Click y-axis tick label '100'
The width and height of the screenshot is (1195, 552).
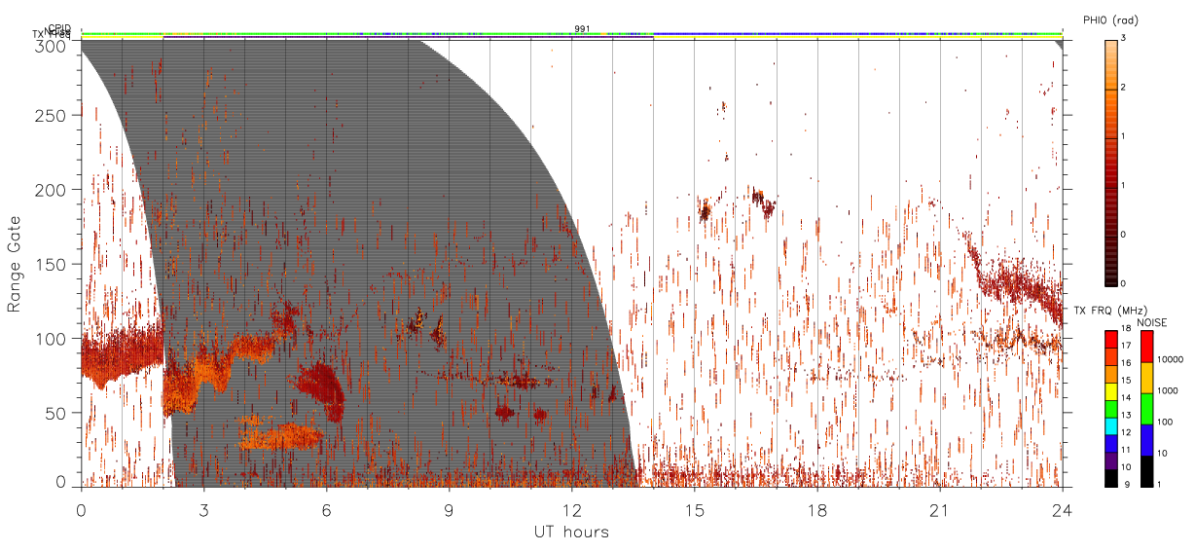[x=52, y=338]
